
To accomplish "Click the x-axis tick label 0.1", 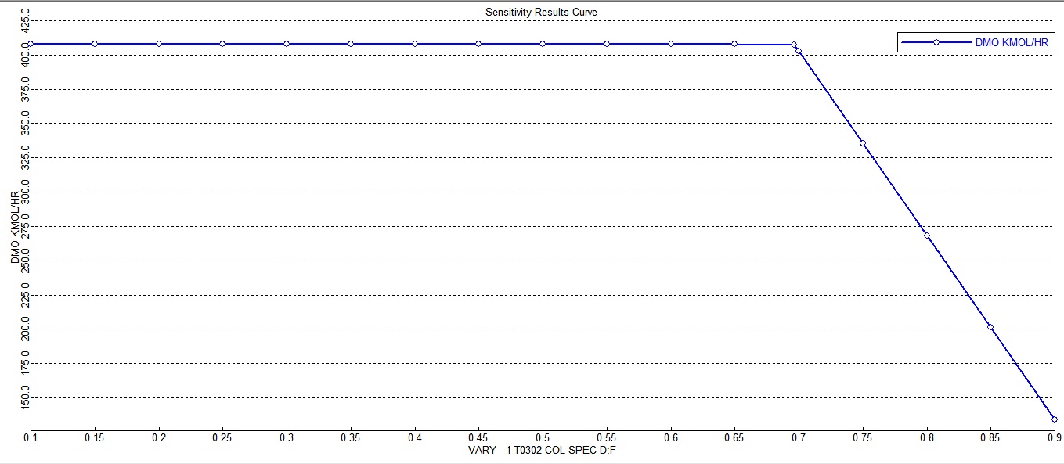I will 31,439.
